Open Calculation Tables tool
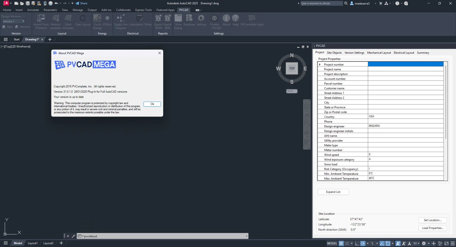This screenshot has width=456, height=247. [140, 20]
